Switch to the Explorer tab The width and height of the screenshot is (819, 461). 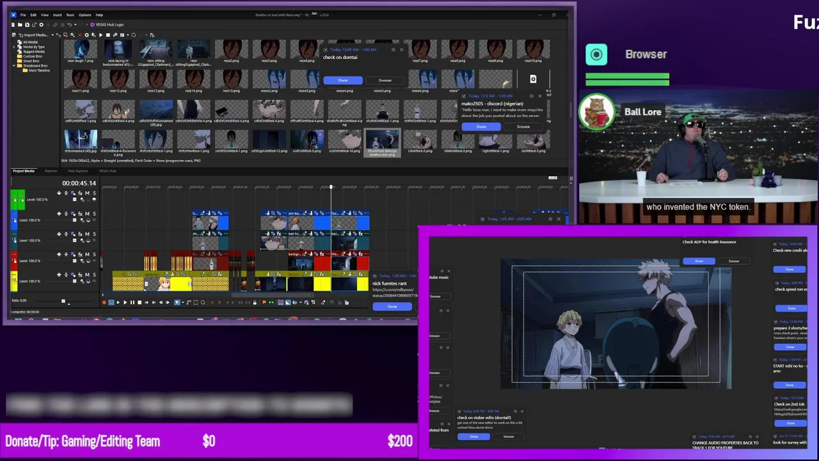coord(51,171)
